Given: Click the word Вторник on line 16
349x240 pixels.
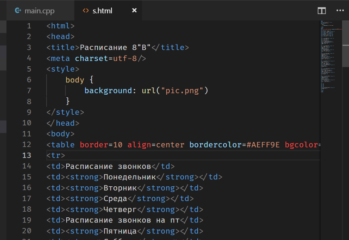Looking at the screenshot, I should coord(120,188).
